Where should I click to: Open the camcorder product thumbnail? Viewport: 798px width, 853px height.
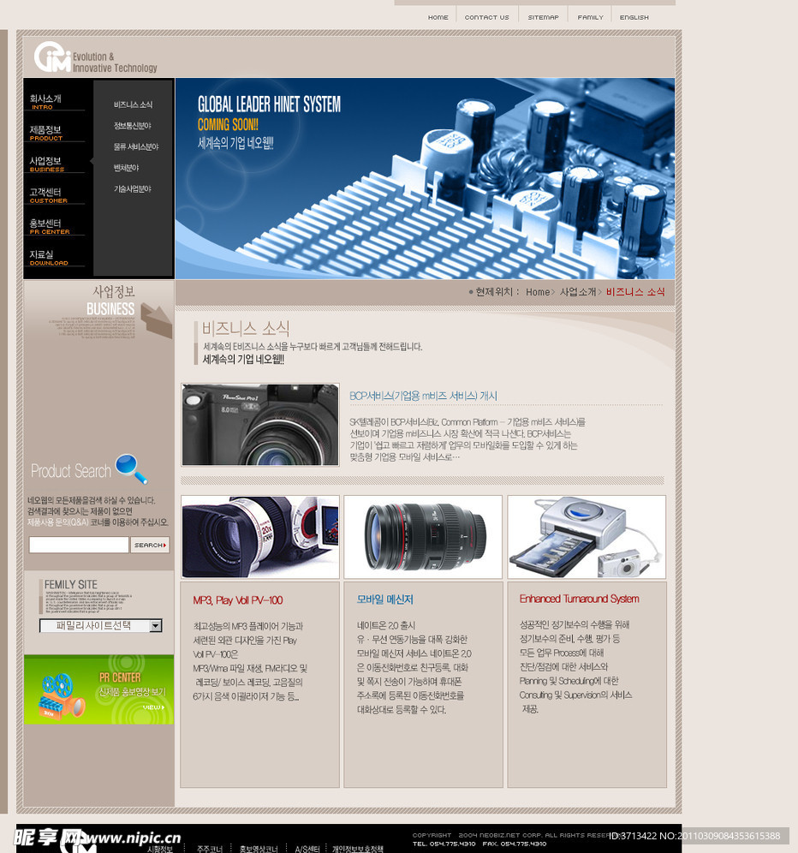(260, 537)
